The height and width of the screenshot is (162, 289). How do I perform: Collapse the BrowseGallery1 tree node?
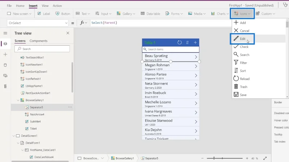coord(18,100)
